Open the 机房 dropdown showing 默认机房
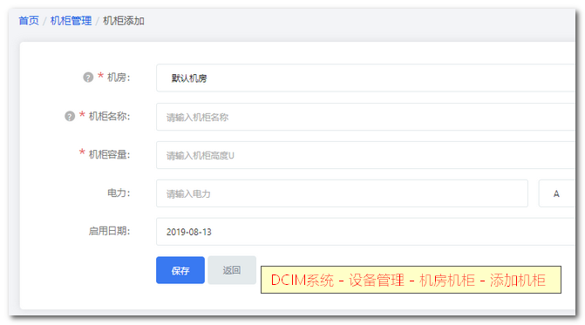This screenshot has height=325, width=585. (365, 78)
